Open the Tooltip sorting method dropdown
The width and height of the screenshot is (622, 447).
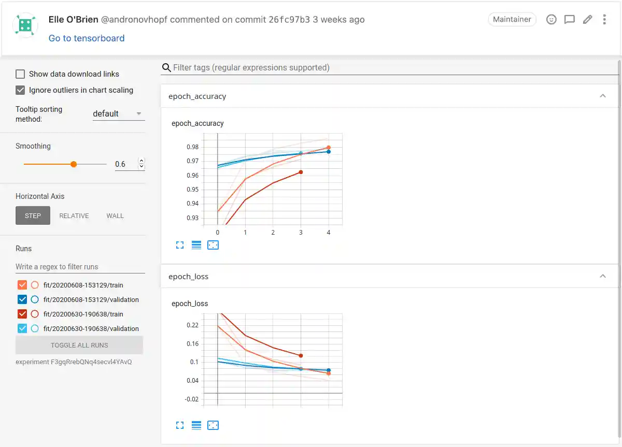(118, 113)
